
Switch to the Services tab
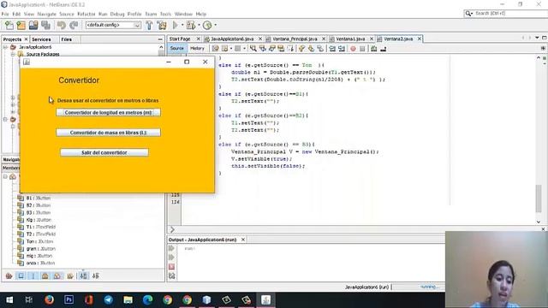(41, 39)
